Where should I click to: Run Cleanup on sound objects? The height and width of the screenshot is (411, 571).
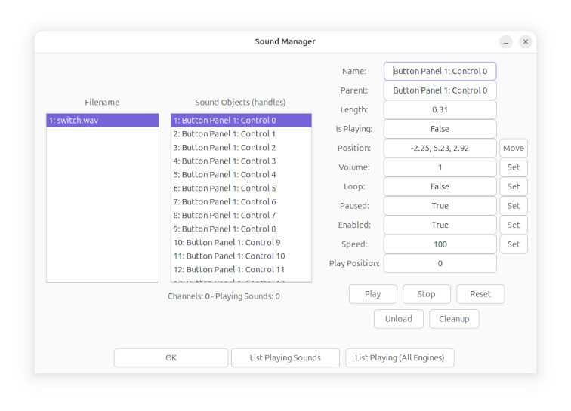point(454,319)
